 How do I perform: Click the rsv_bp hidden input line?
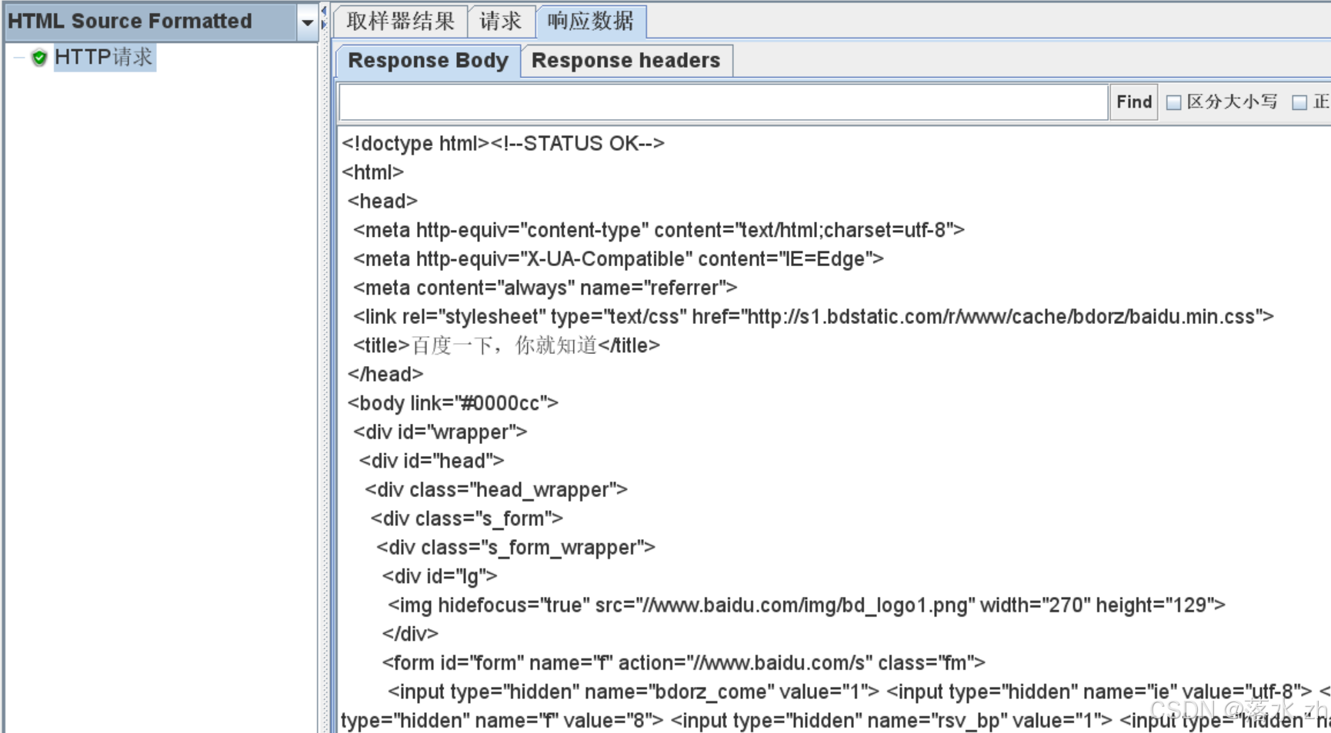[891, 721]
